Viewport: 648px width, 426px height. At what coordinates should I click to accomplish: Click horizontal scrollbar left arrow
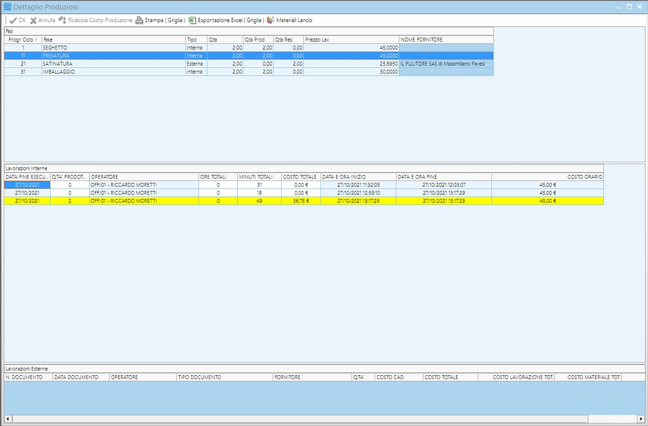(8, 419)
